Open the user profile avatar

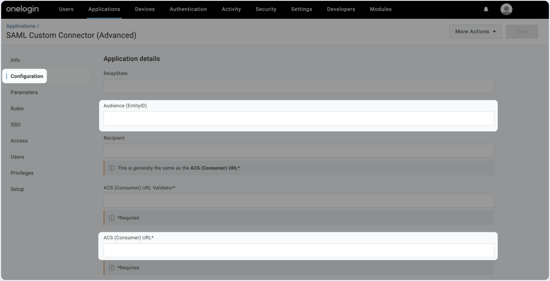click(x=506, y=9)
